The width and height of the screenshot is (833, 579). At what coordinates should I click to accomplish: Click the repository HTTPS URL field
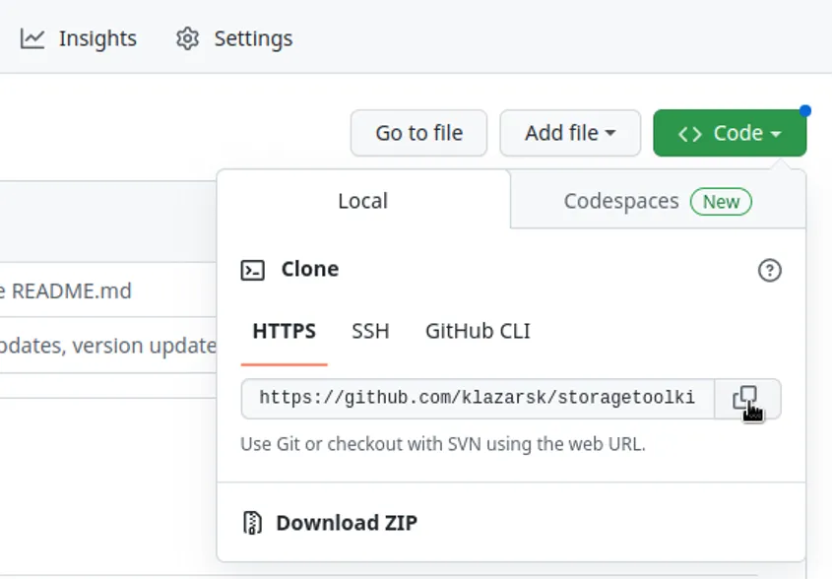pos(478,399)
